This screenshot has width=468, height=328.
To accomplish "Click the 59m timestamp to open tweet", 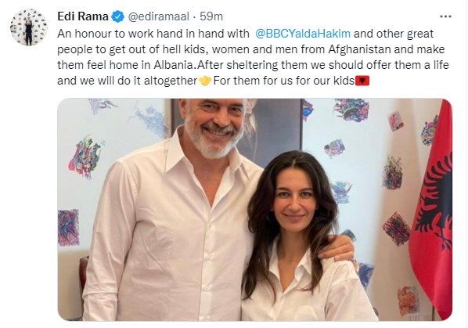I will click(211, 16).
